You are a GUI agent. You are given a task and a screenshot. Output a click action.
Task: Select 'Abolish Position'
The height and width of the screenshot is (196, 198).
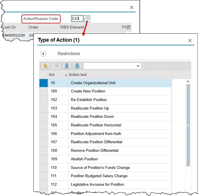click(84, 159)
